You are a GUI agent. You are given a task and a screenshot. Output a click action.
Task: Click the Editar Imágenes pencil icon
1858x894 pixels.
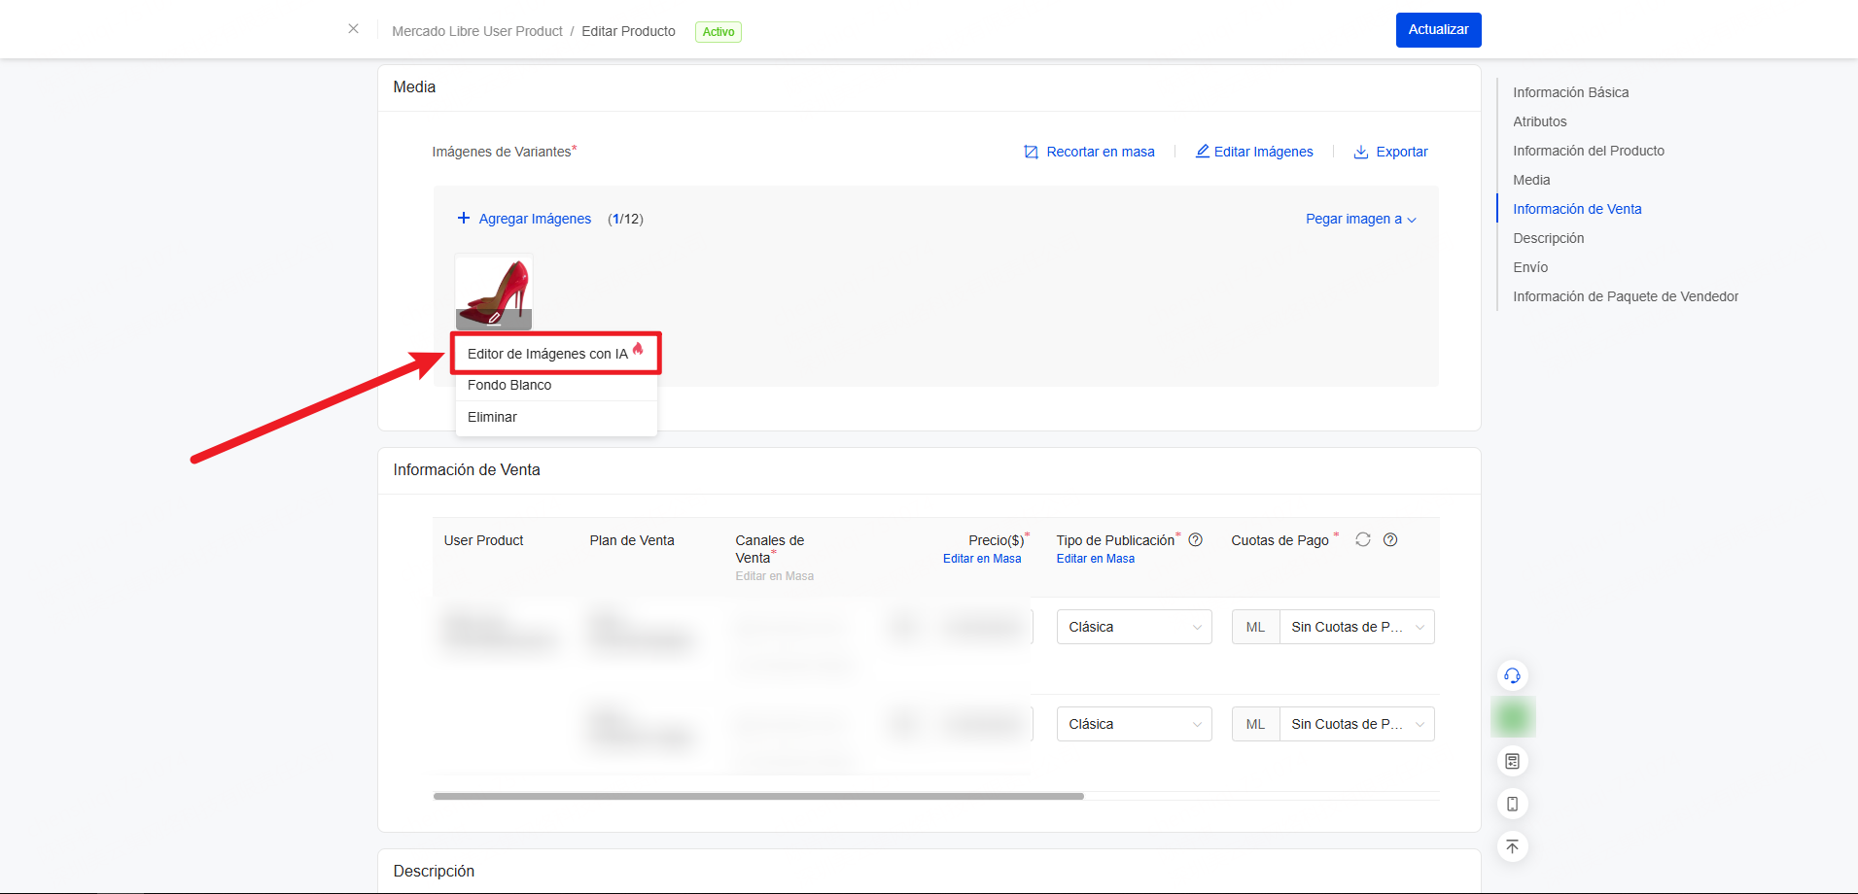(x=1203, y=152)
